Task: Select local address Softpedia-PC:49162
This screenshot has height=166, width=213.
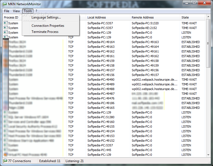Action: (x=101, y=51)
